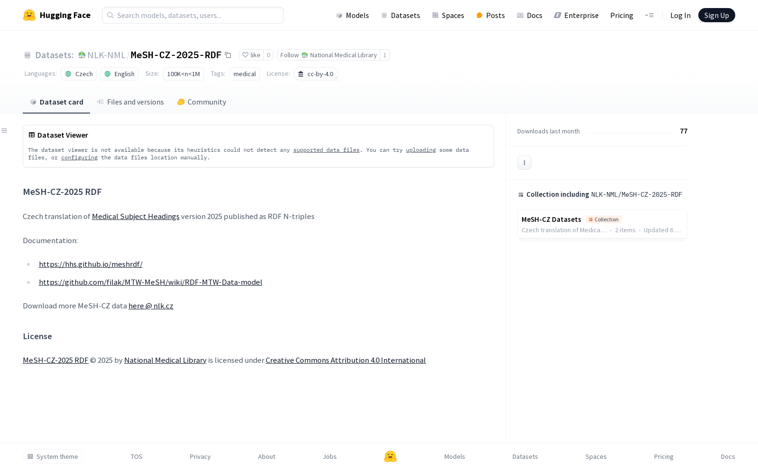758x473 pixels.
Task: Open Posts in the top navigation
Action: coord(491,15)
